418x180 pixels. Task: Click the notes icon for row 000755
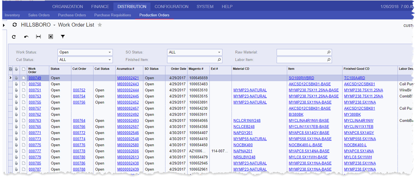23,102
